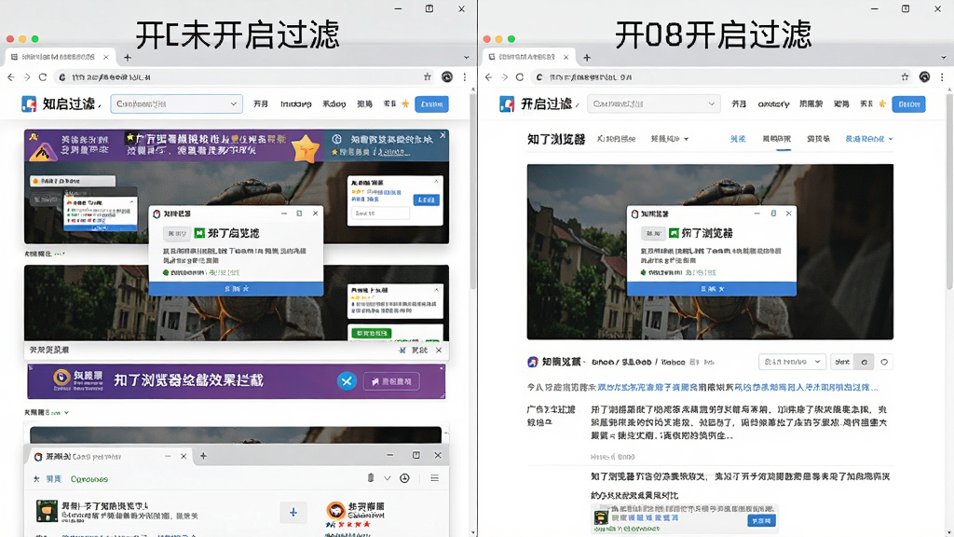Open tab search chevron in right browser
This screenshot has height=537, width=954.
944,57
